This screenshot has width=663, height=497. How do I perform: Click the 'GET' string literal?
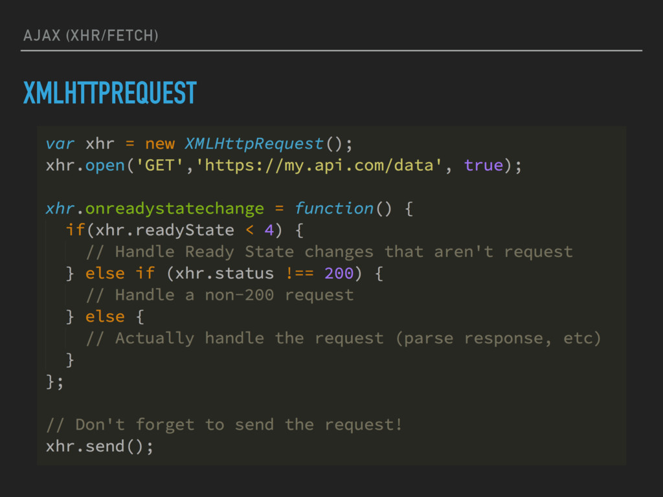pyautogui.click(x=159, y=165)
